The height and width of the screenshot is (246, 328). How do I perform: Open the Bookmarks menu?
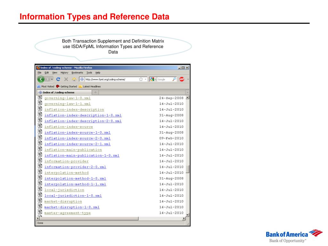pyautogui.click(x=77, y=73)
